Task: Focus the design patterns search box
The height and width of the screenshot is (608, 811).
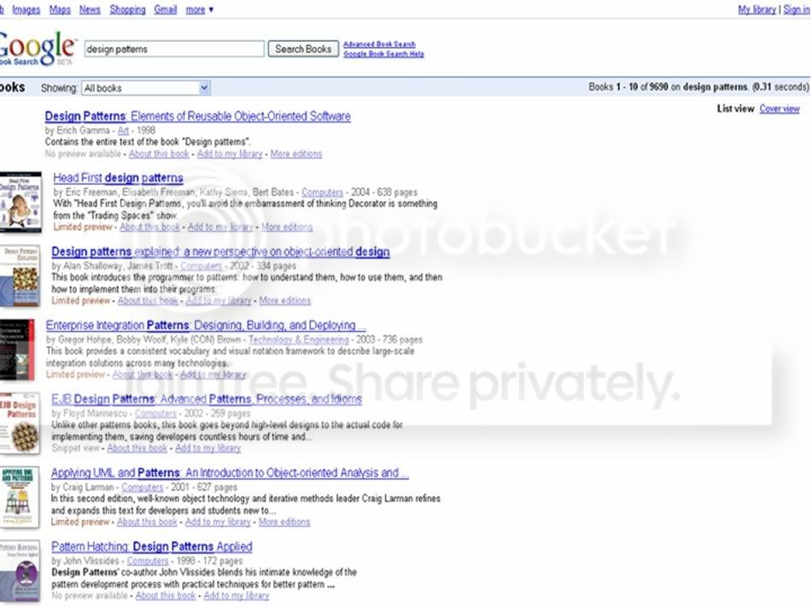Action: (174, 49)
